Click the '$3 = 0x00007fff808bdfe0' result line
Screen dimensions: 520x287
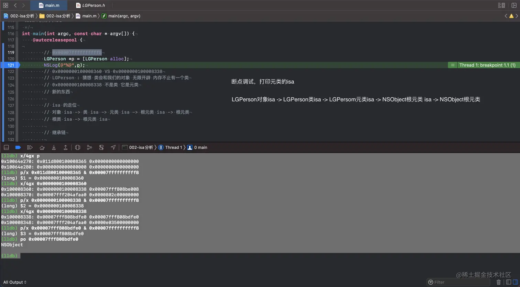click(42, 234)
